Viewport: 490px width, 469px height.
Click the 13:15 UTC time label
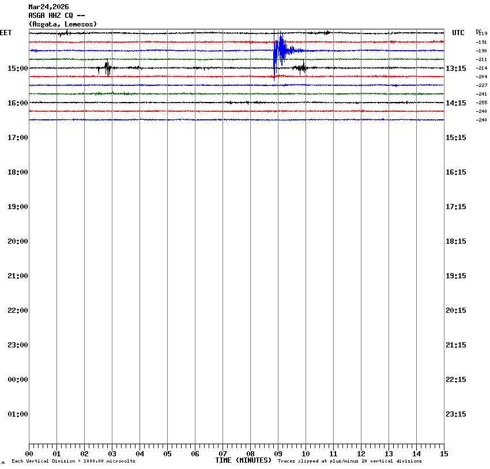[456, 69]
